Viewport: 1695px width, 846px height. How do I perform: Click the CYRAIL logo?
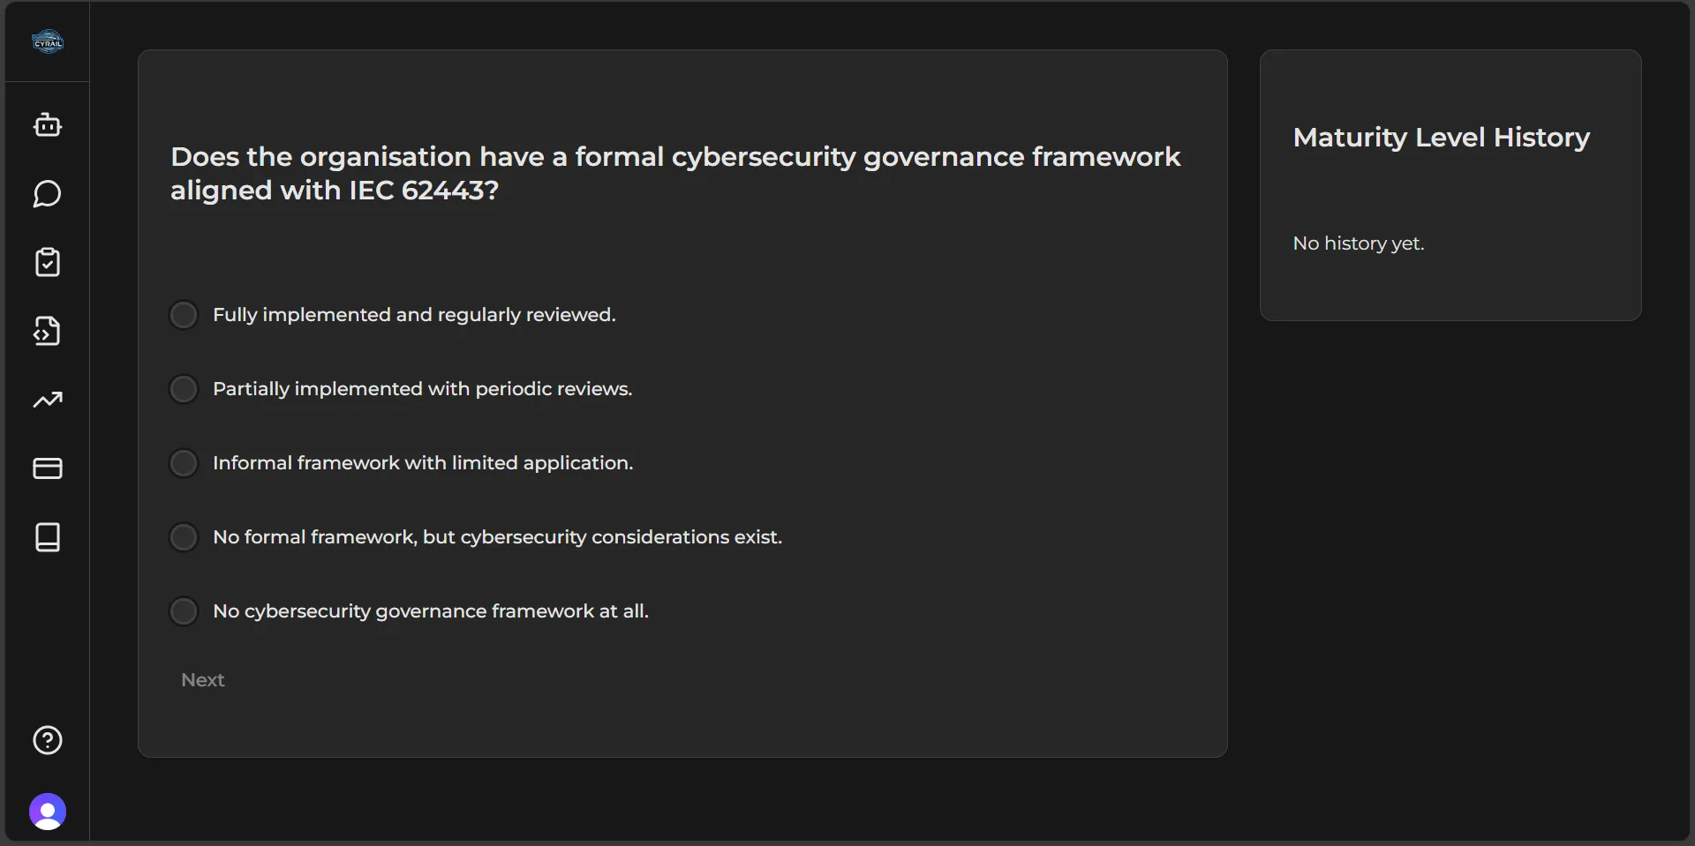(x=47, y=41)
